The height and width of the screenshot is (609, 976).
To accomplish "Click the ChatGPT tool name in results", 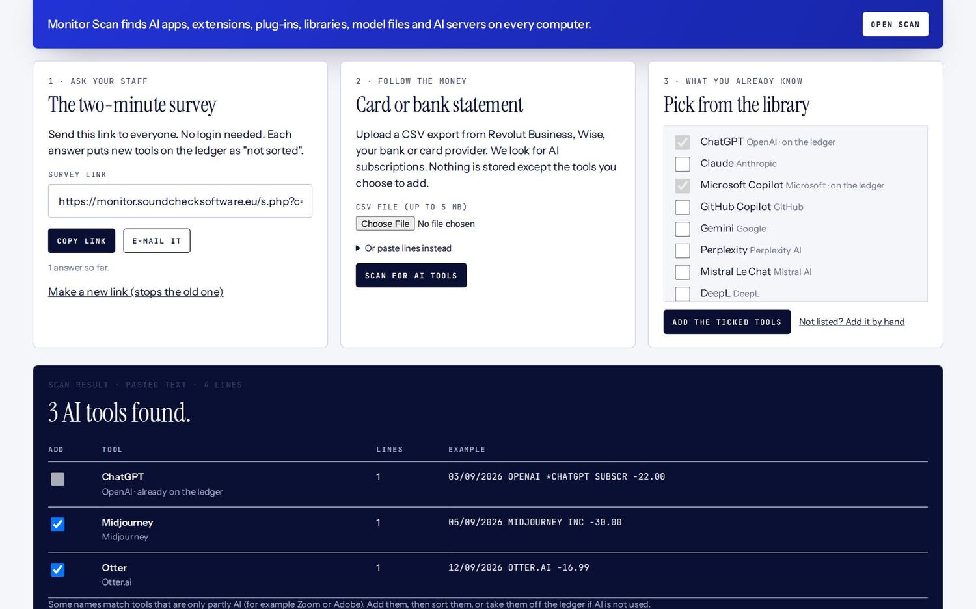I will (x=122, y=477).
